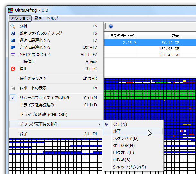Click the UltraDefrag app icon in title bar
196x174 pixels.
[x=11, y=10]
